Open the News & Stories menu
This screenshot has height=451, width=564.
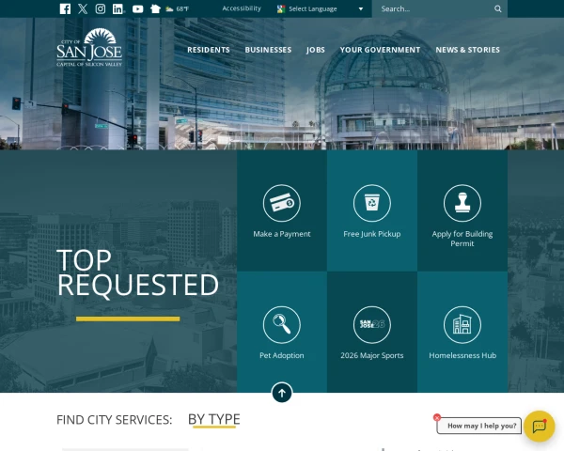pyautogui.click(x=467, y=50)
